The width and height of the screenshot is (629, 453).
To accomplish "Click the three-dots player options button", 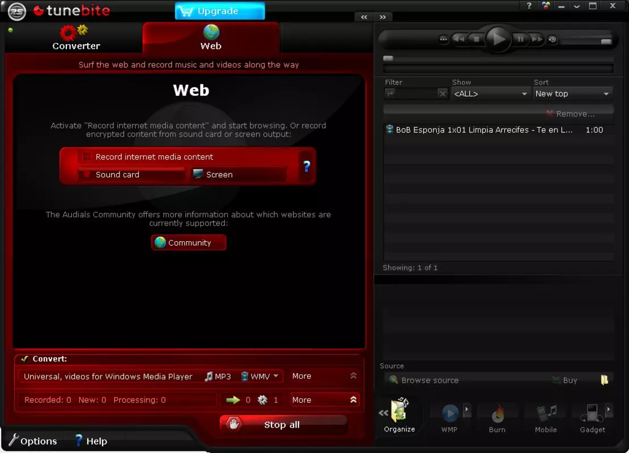I will click(x=443, y=39).
